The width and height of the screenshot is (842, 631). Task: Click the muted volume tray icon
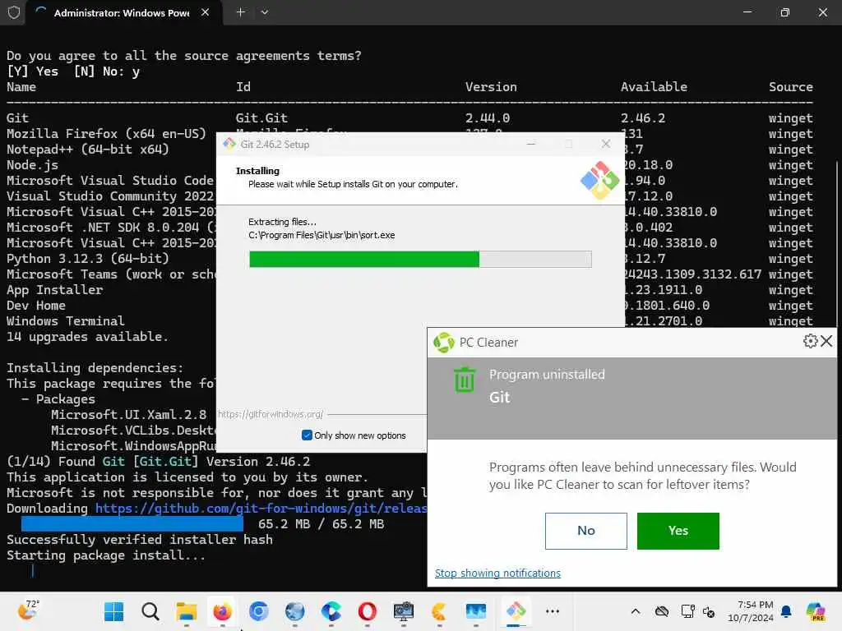pyautogui.click(x=709, y=611)
